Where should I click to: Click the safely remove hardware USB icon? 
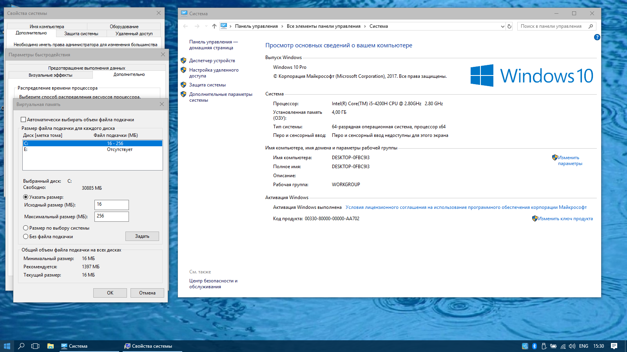544,346
